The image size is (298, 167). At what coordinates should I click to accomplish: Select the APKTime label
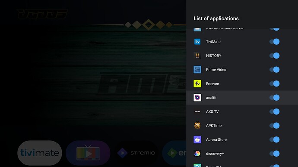click(214, 126)
